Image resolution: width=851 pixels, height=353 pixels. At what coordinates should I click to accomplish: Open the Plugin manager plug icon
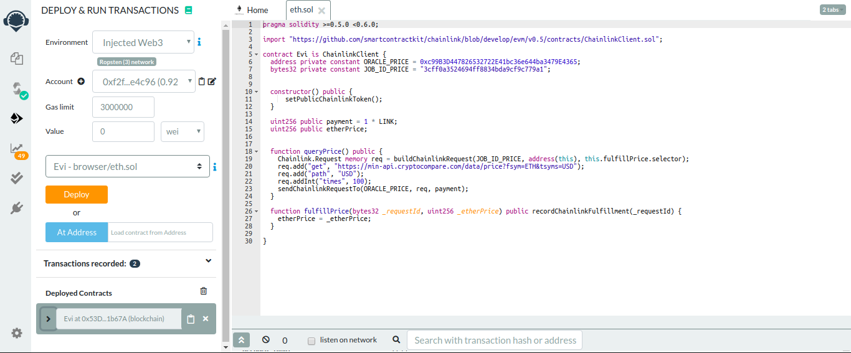[x=17, y=208]
